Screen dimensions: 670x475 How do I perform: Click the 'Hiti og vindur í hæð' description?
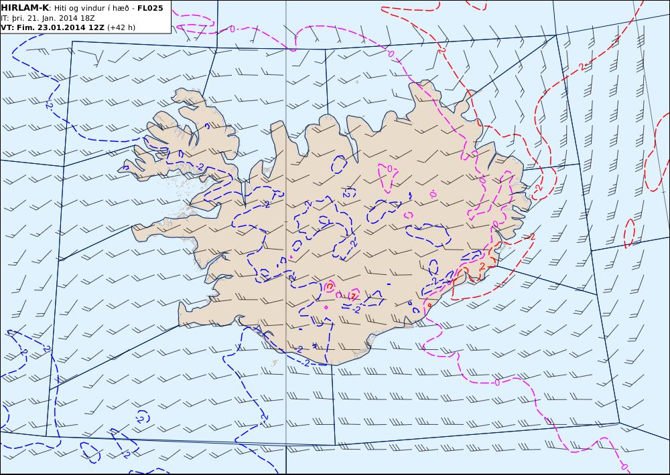91,9
